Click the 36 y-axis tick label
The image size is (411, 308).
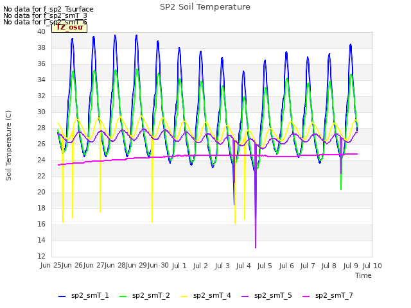[41, 64]
